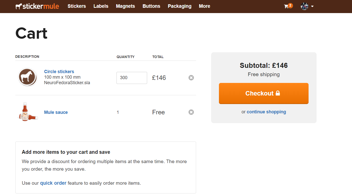The image size is (352, 195).
Task: Select the 100 mm x 100 mm size text
Action: point(62,77)
